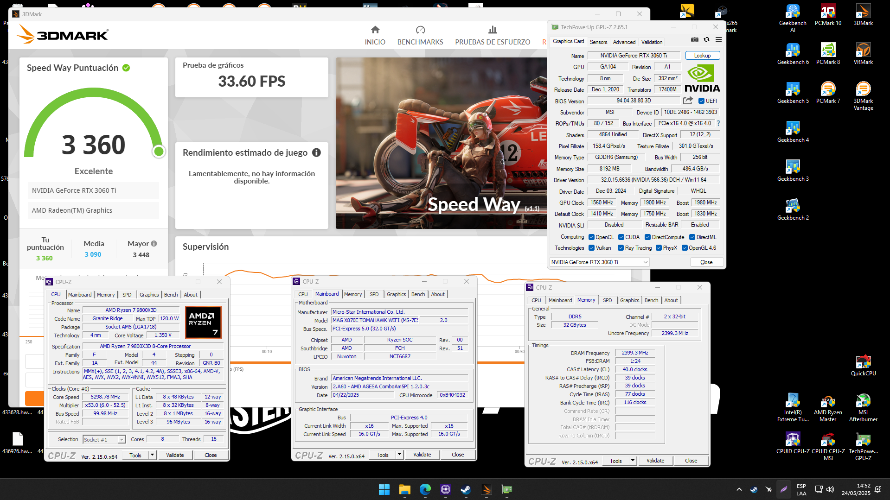This screenshot has width=890, height=500.
Task: Toggle DirectML checkbox in GPU-Z
Action: [x=692, y=237]
